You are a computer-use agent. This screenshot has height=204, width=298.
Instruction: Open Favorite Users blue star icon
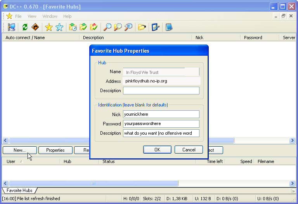(x=59, y=27)
